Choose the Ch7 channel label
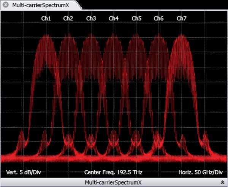 tap(182, 18)
